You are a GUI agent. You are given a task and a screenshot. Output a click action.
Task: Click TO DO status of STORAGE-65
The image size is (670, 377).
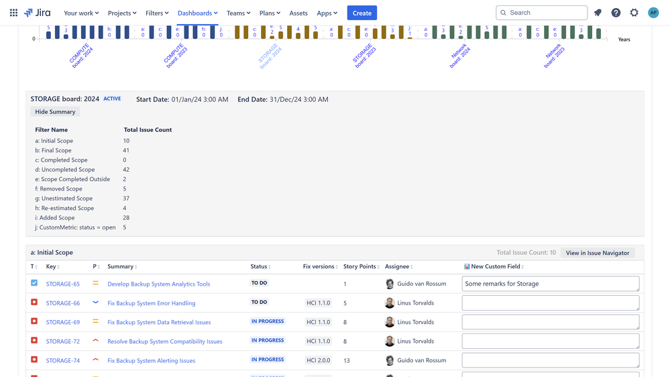(x=259, y=283)
